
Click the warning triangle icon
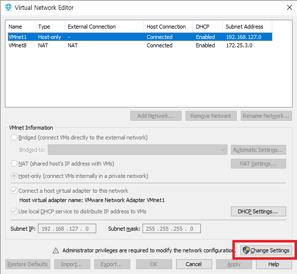(x=56, y=250)
